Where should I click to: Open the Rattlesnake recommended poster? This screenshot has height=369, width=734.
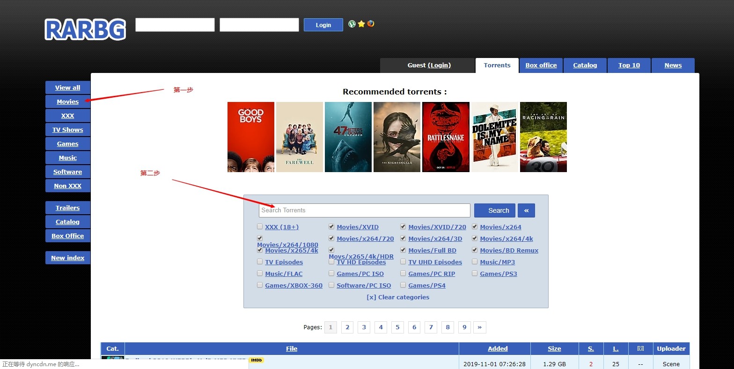click(446, 137)
